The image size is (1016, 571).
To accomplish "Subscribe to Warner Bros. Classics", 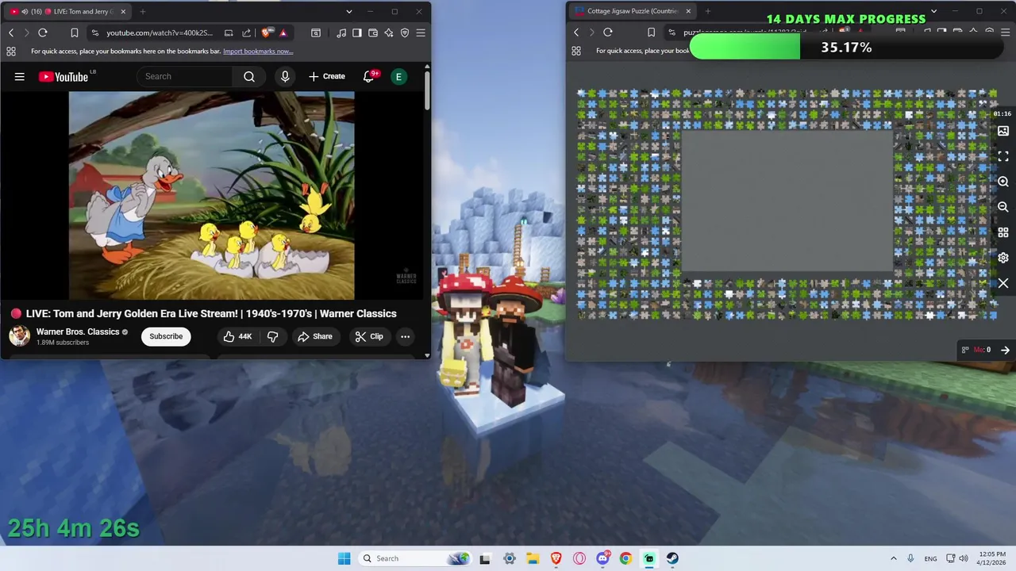I will [166, 336].
